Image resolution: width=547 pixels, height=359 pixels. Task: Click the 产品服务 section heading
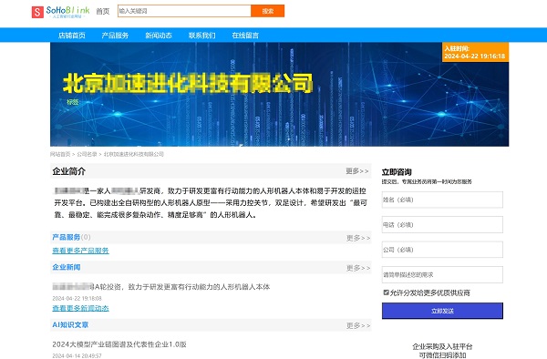point(67,237)
